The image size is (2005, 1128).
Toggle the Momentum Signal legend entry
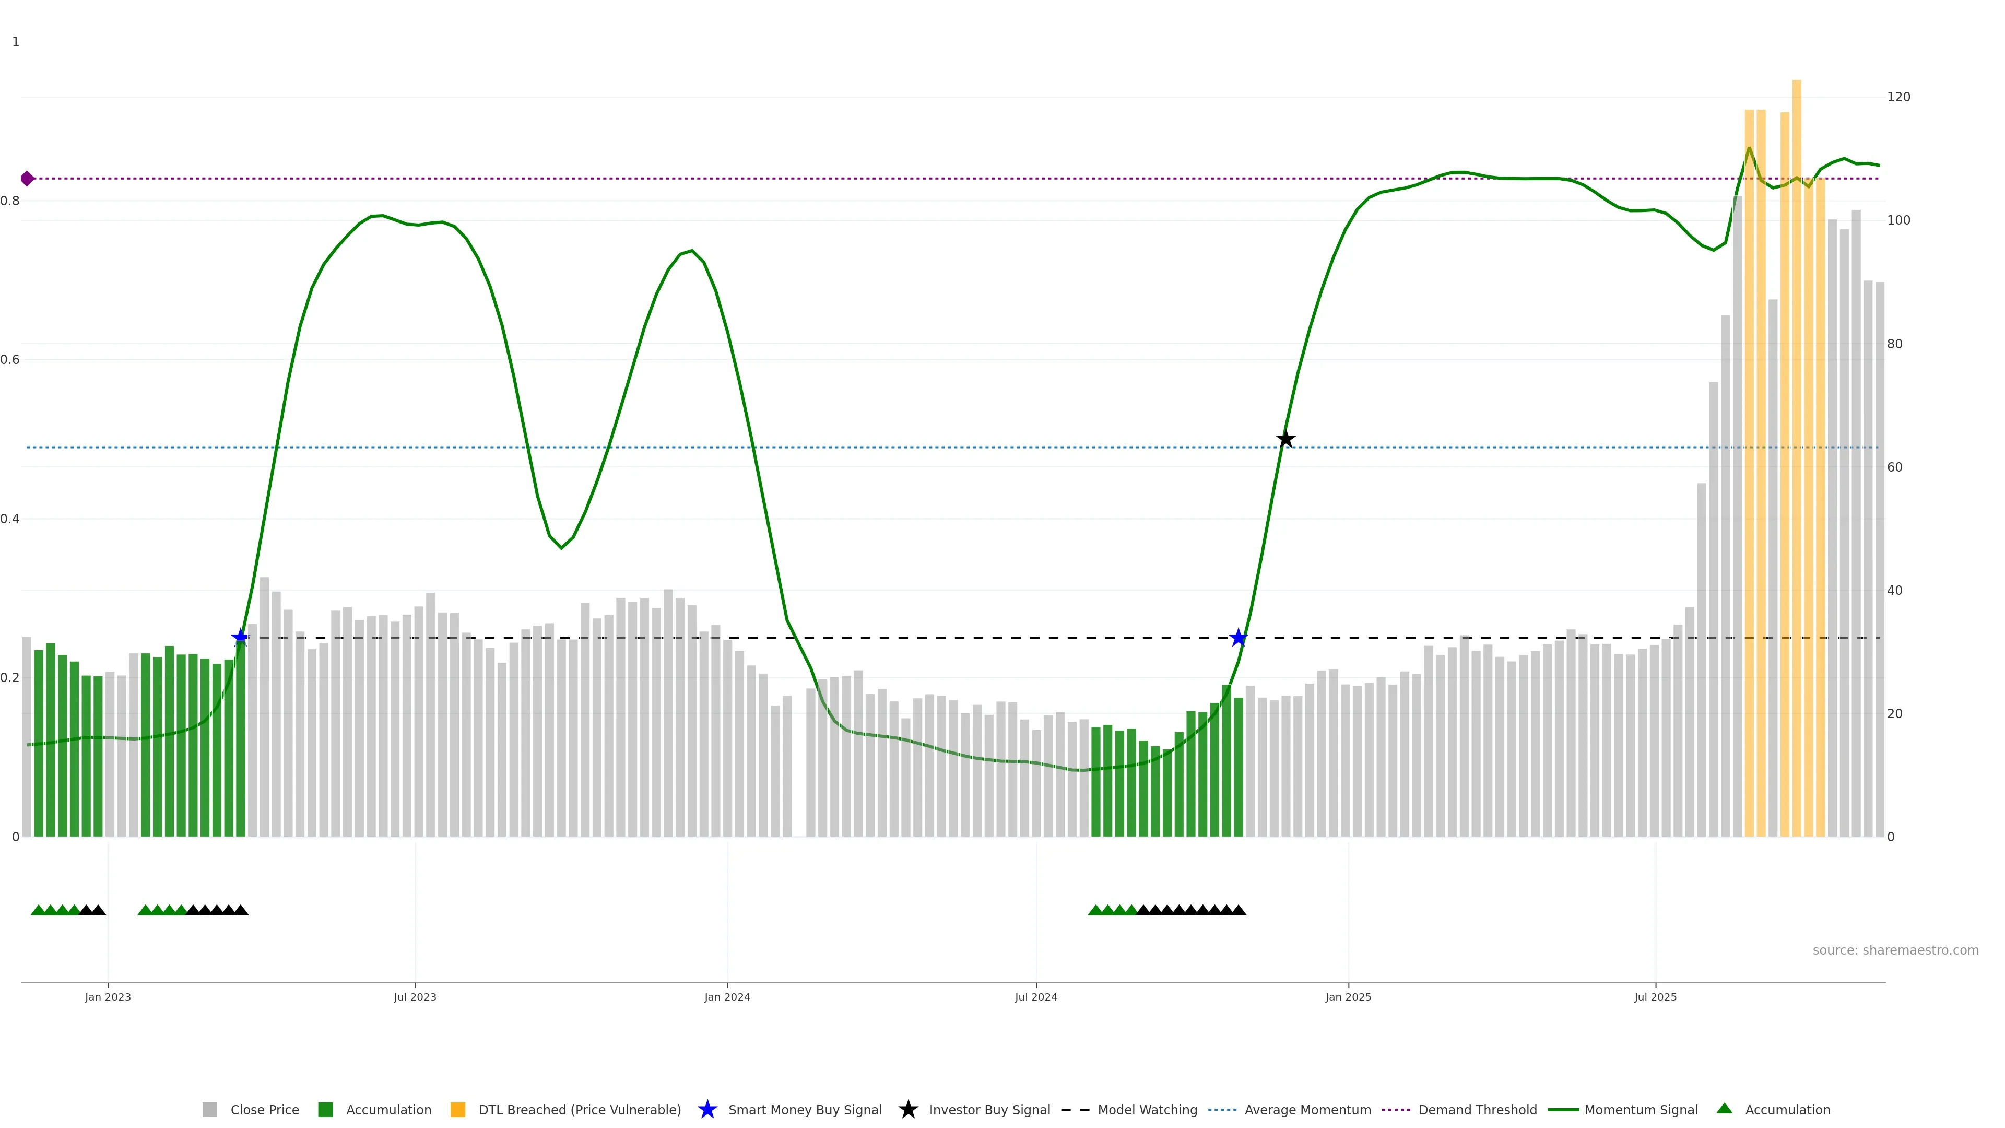[x=1641, y=1109]
